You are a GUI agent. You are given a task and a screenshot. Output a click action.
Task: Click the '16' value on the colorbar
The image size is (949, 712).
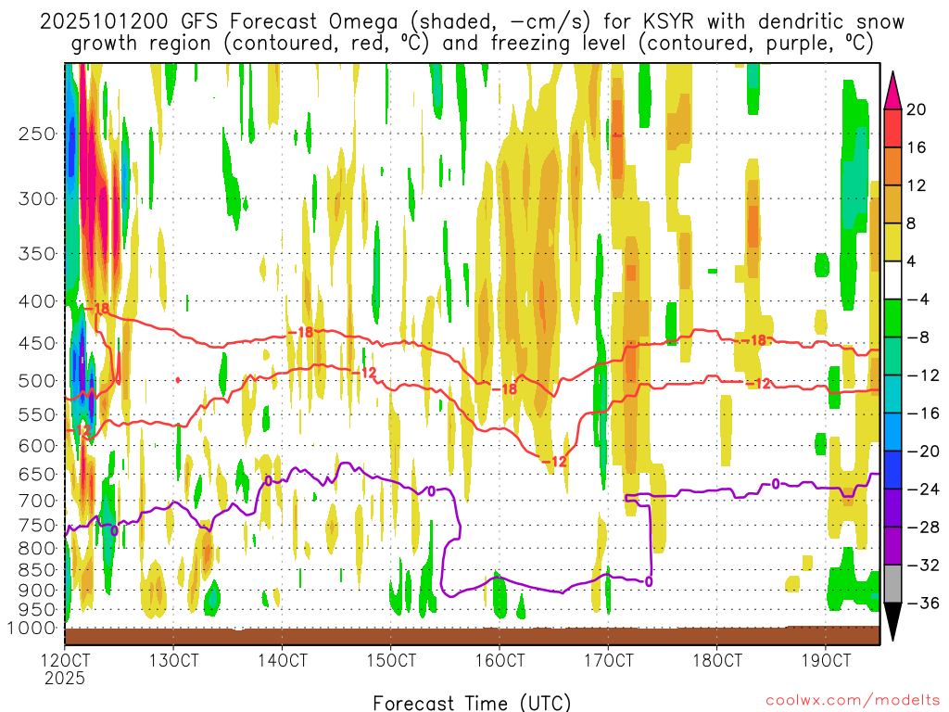pos(917,147)
